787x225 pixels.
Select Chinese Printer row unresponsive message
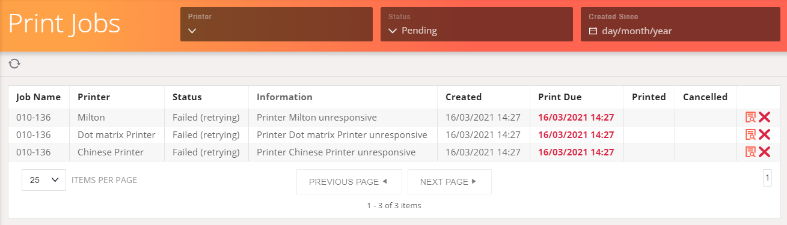point(336,152)
